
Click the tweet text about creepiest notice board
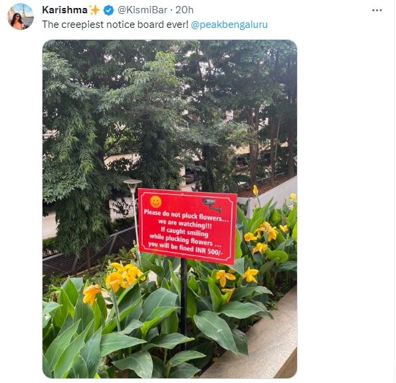pyautogui.click(x=115, y=25)
